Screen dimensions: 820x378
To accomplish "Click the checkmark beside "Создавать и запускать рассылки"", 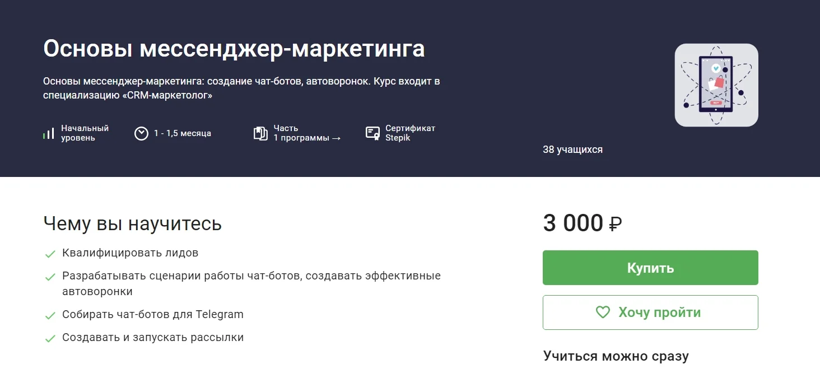I will point(50,339).
